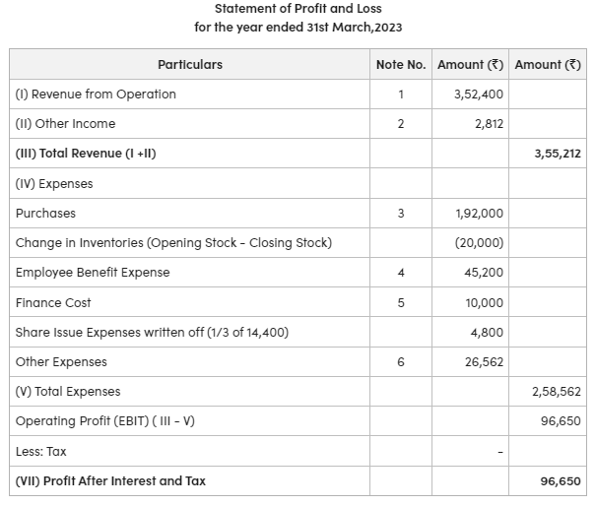This screenshot has width=596, height=506.
Task: Click the "Particulars" column header
Action: (x=190, y=65)
